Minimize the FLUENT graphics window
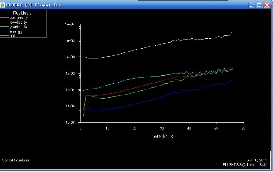The image size is (273, 172). pos(252,5)
